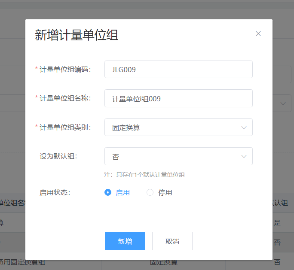The width and height of the screenshot is (294, 270).
Task: Click the 停用 option label text
Action: tap(165, 193)
